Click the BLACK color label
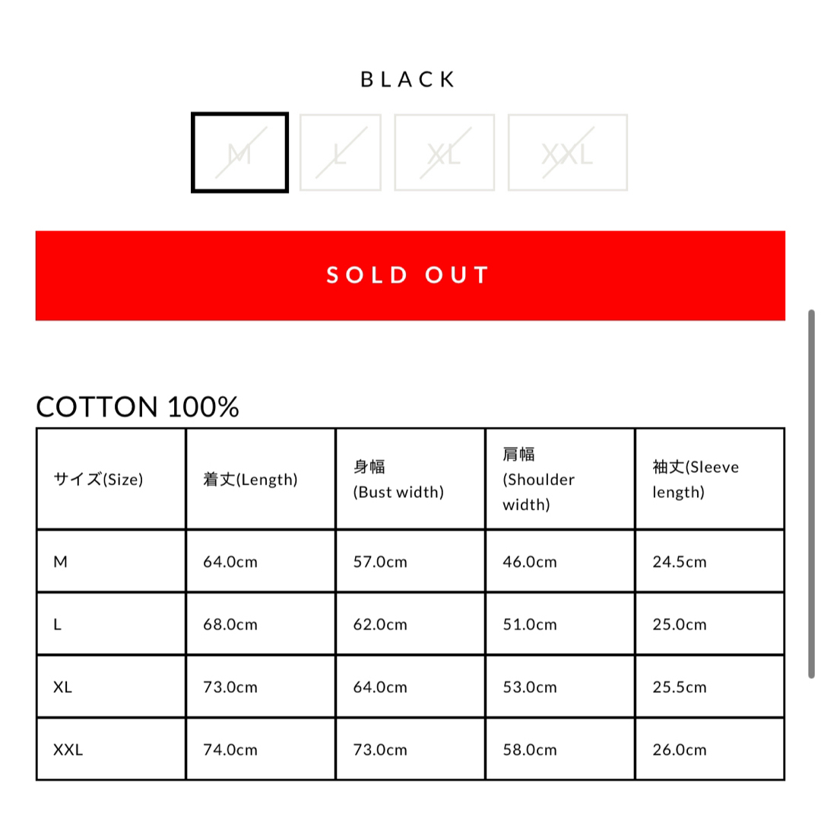821x821 pixels. [409, 80]
